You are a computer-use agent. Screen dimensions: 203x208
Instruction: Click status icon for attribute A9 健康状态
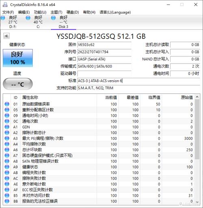coord(7,167)
